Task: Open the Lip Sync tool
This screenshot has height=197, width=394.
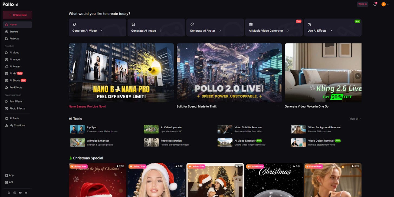Action: (94, 129)
